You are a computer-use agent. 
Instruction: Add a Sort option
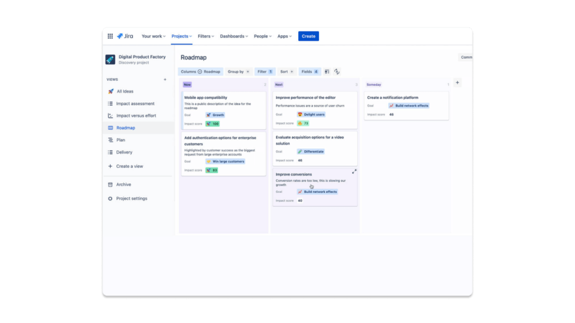point(287,72)
